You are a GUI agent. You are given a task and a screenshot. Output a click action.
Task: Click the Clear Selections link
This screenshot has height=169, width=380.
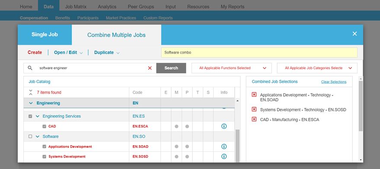334,82
